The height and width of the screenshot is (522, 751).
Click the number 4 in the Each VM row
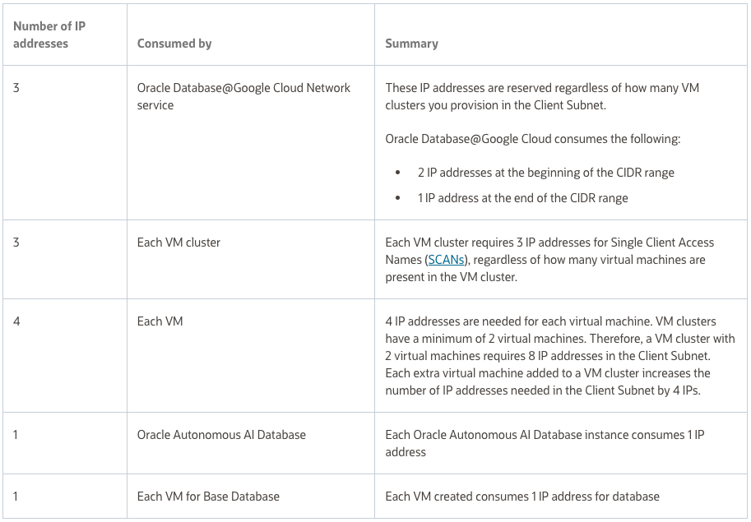pos(16,321)
